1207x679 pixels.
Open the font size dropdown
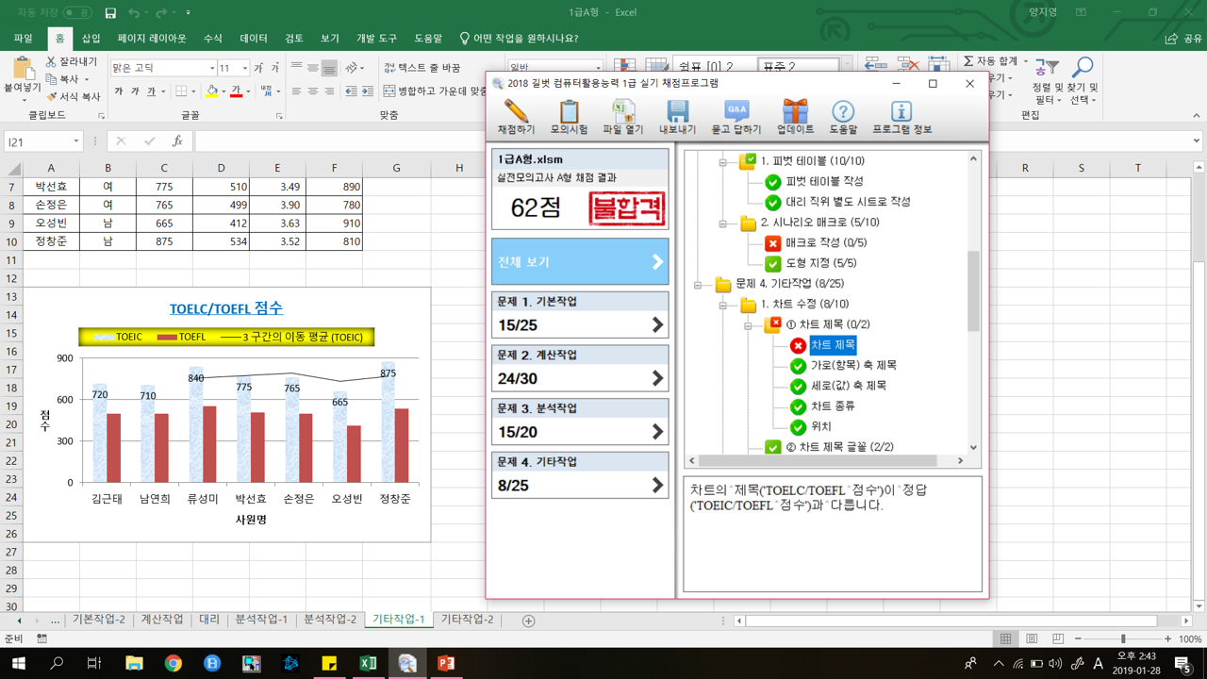point(245,69)
